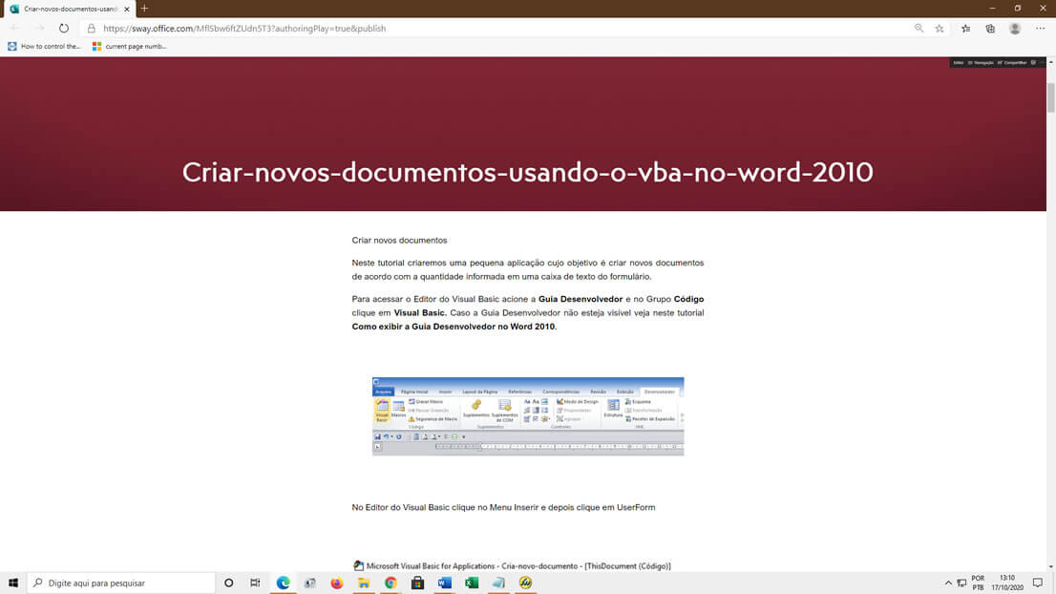Open the yellow round app on taskbar
1056x594 pixels.
525,583
